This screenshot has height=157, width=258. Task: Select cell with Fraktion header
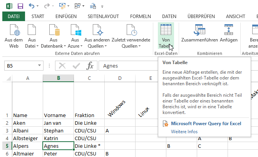point(89,101)
